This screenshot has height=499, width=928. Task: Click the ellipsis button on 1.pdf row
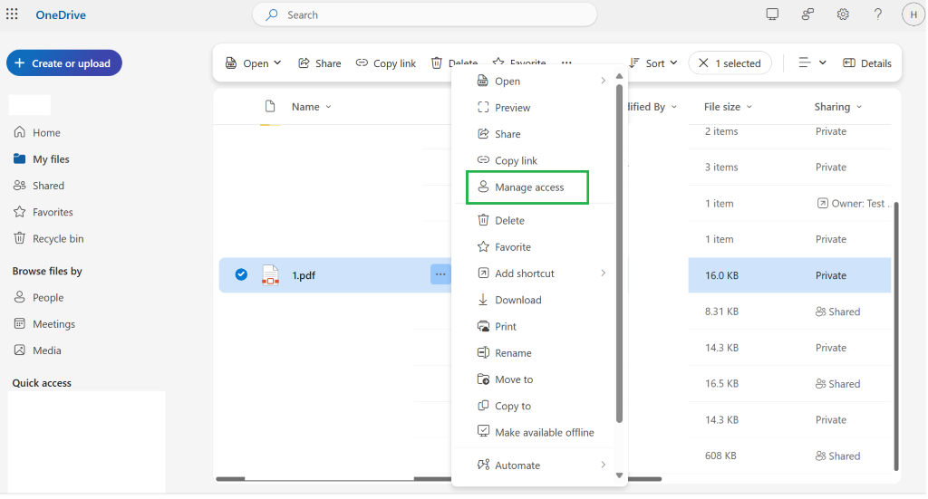440,274
